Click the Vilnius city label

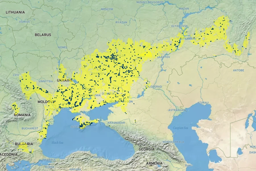(24, 22)
